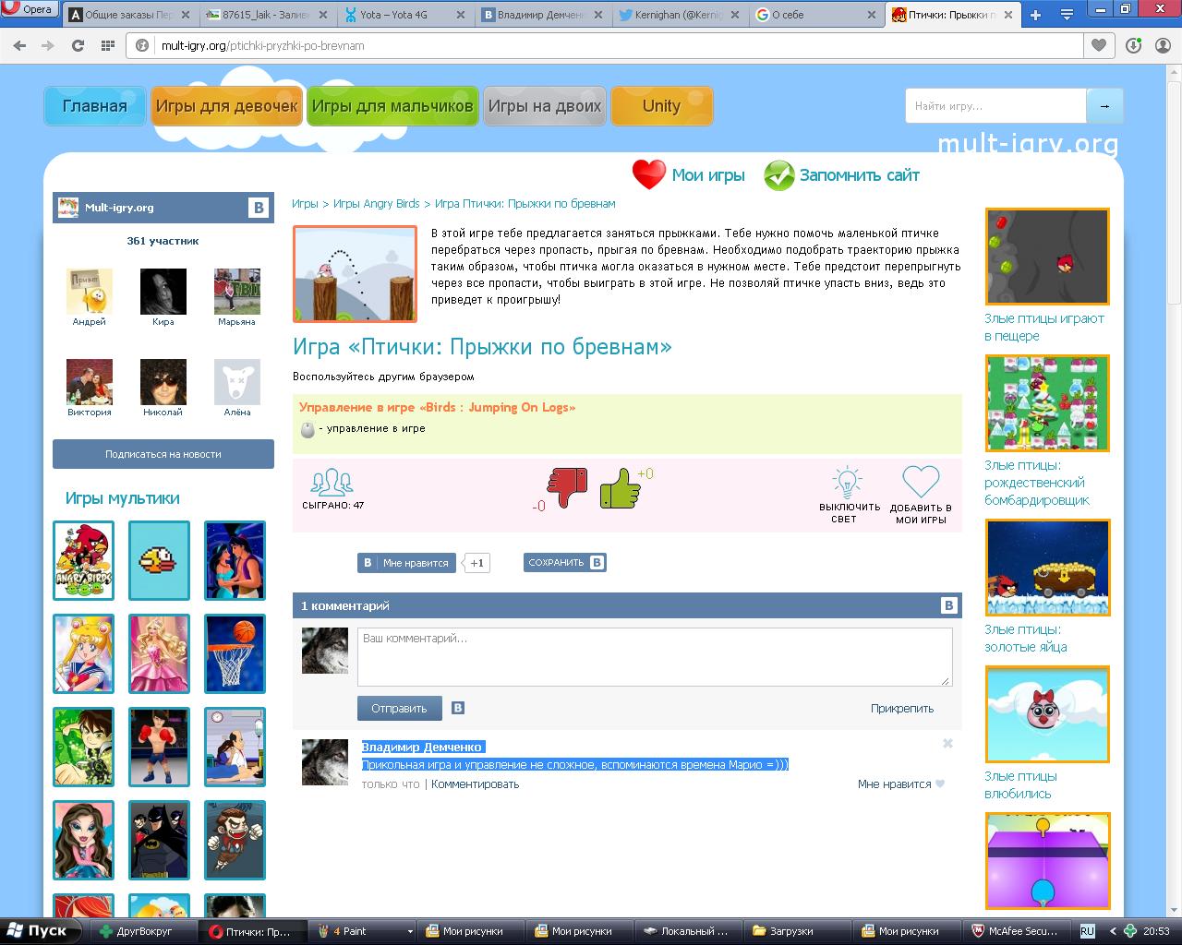
Task: Switch to the Владимир Демченко tab
Action: [x=543, y=15]
